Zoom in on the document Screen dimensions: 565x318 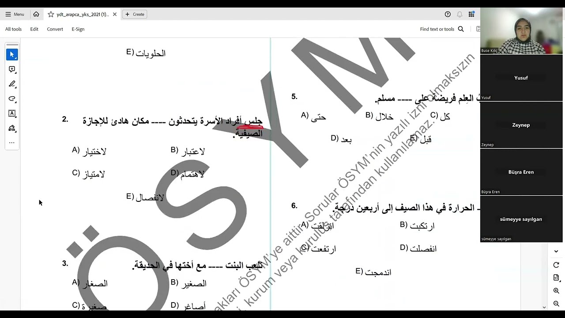[556, 291]
